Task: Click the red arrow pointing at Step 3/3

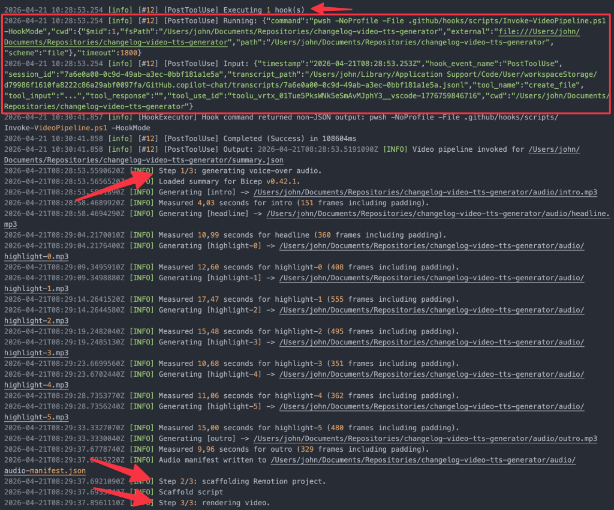Action: pyautogui.click(x=124, y=497)
